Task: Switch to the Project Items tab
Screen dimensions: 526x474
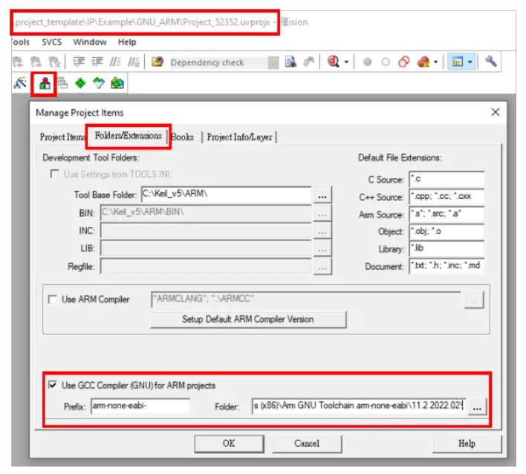Action: click(62, 137)
